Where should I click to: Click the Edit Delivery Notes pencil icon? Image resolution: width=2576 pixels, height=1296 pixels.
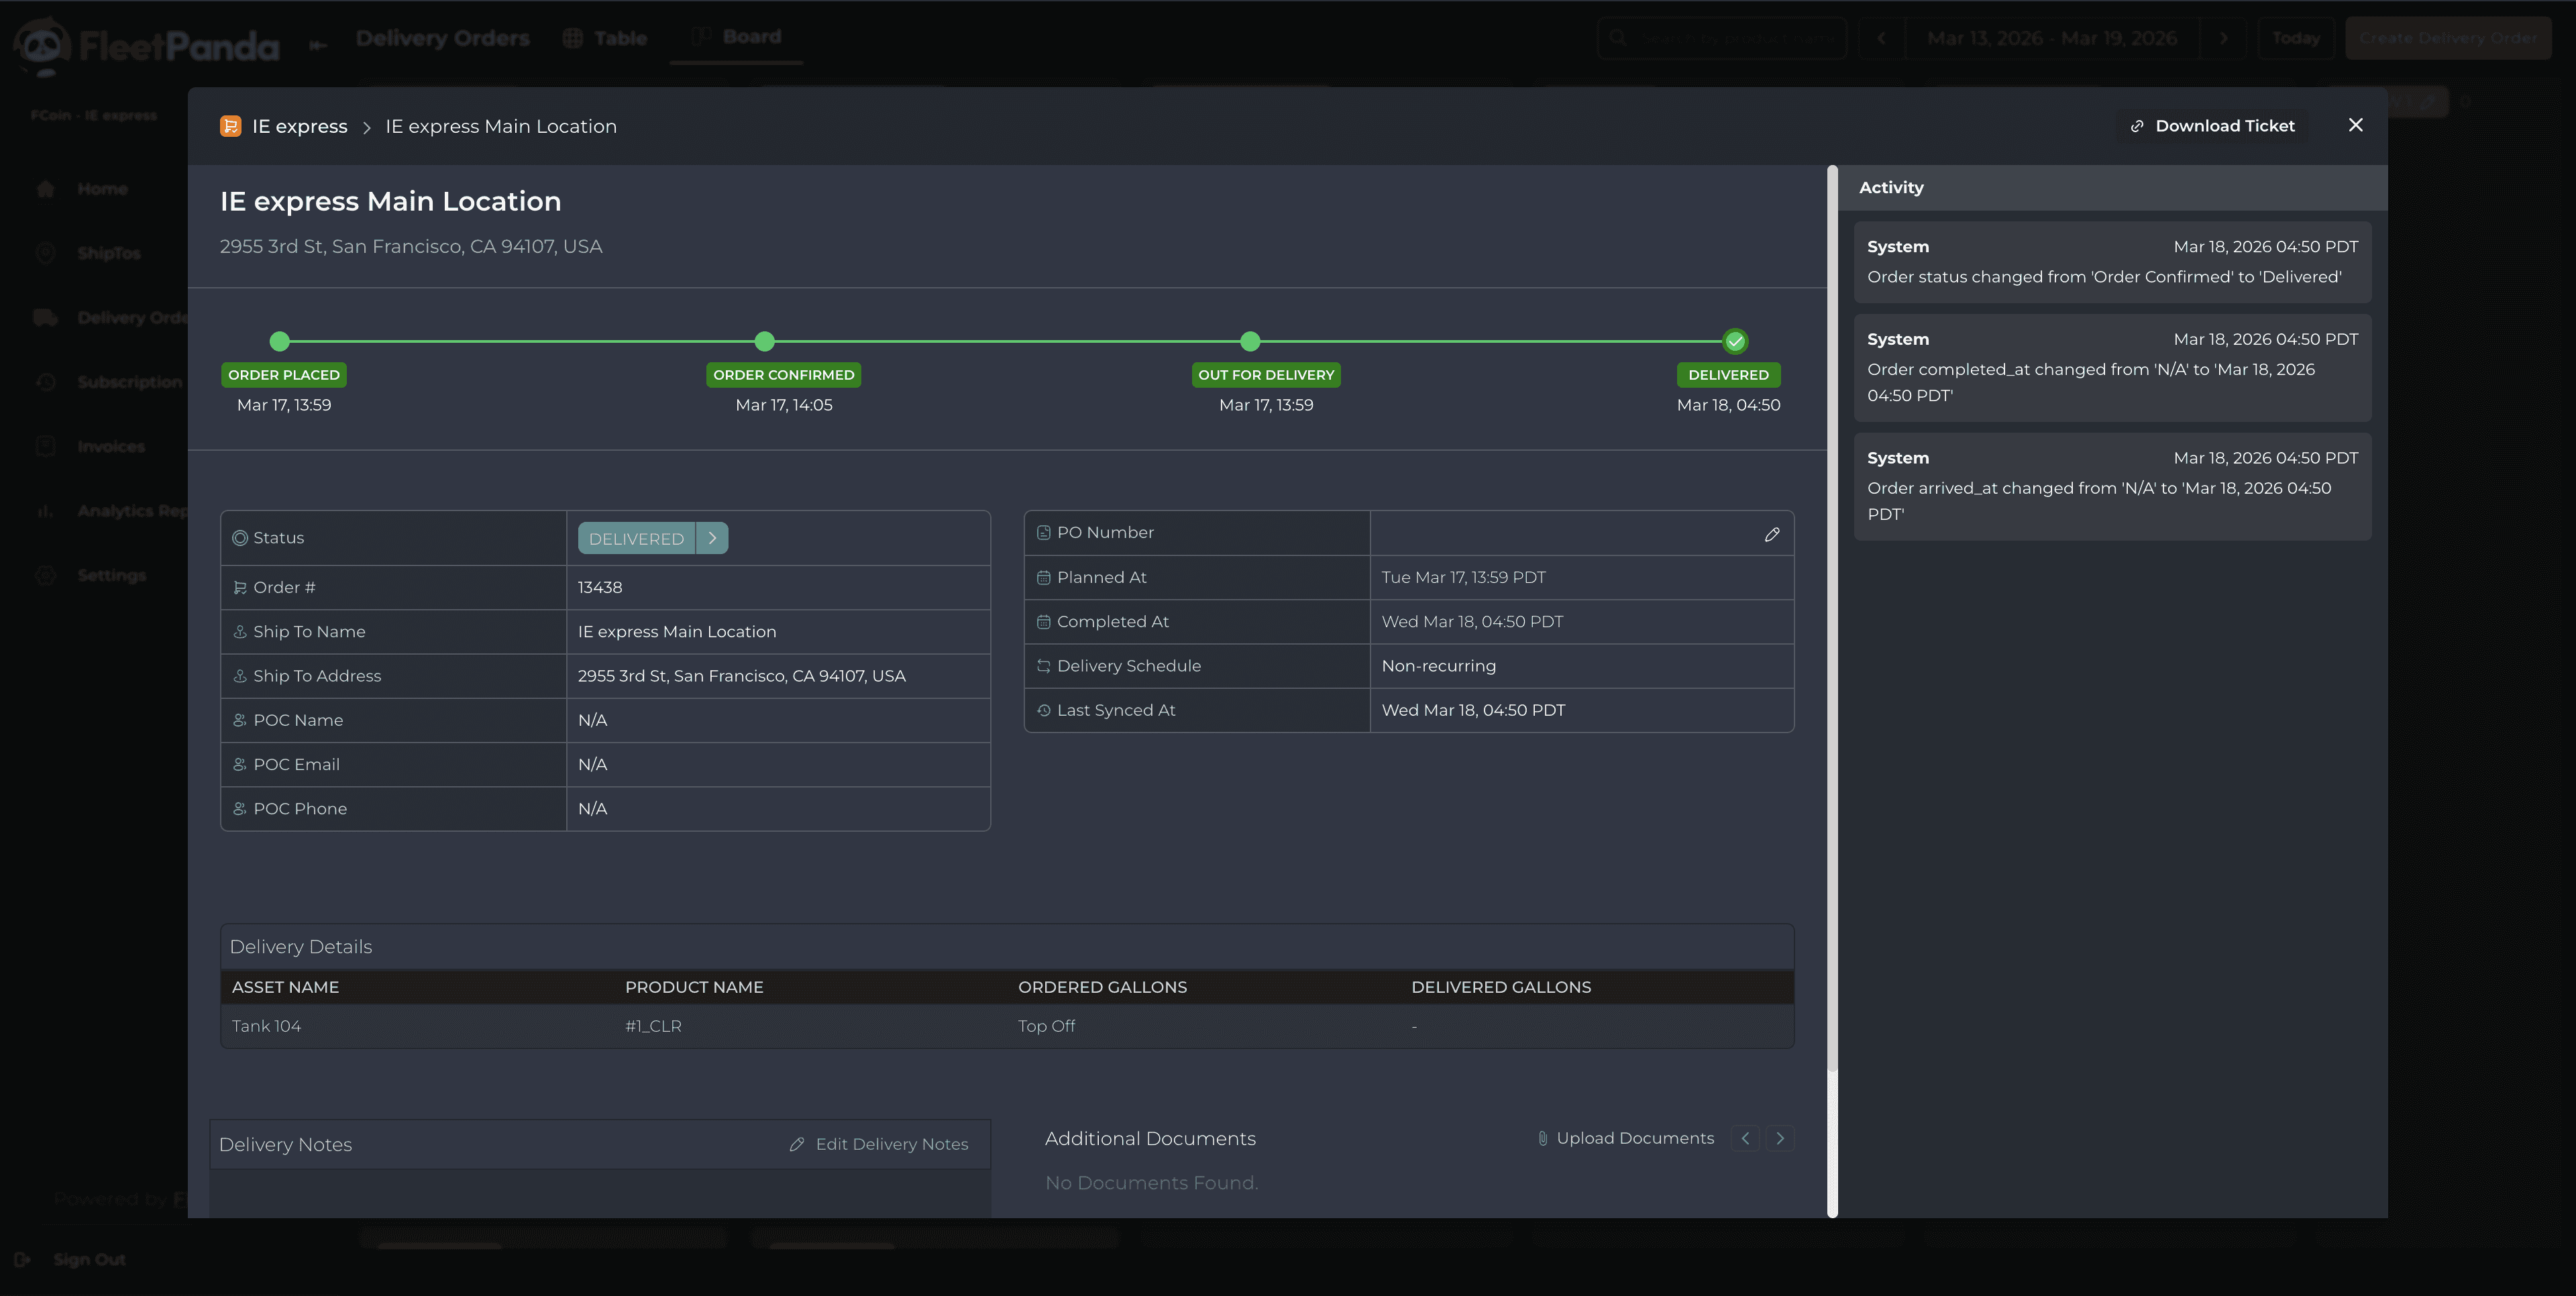point(797,1144)
